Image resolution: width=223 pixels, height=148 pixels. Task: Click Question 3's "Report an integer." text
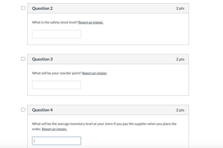click(95, 73)
